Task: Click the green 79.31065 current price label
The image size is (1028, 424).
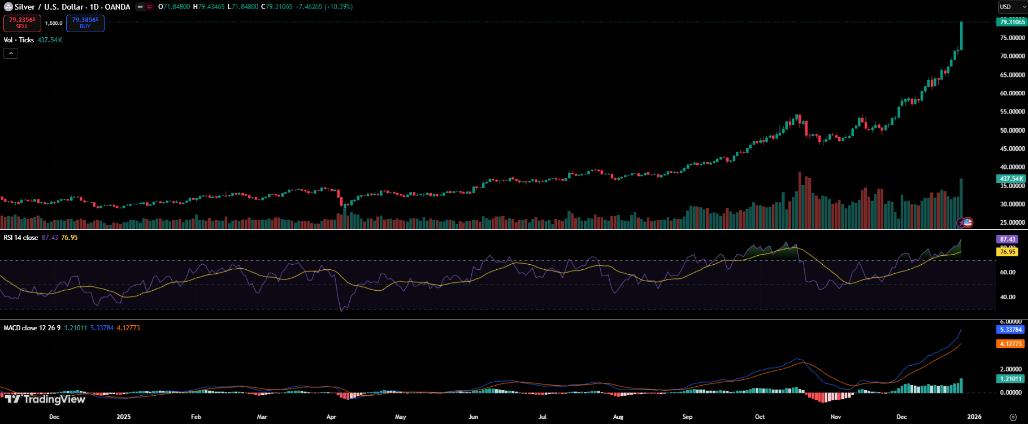Action: pos(1012,22)
